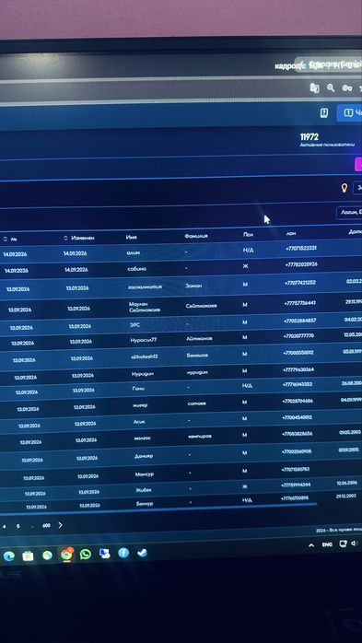Viewport: 362px width, 643px height.
Task: Click the translate page icon in address bar
Action: pos(314,88)
